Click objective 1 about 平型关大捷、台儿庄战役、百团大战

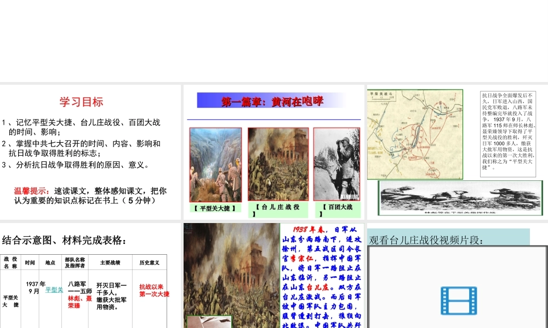pyautogui.click(x=81, y=127)
